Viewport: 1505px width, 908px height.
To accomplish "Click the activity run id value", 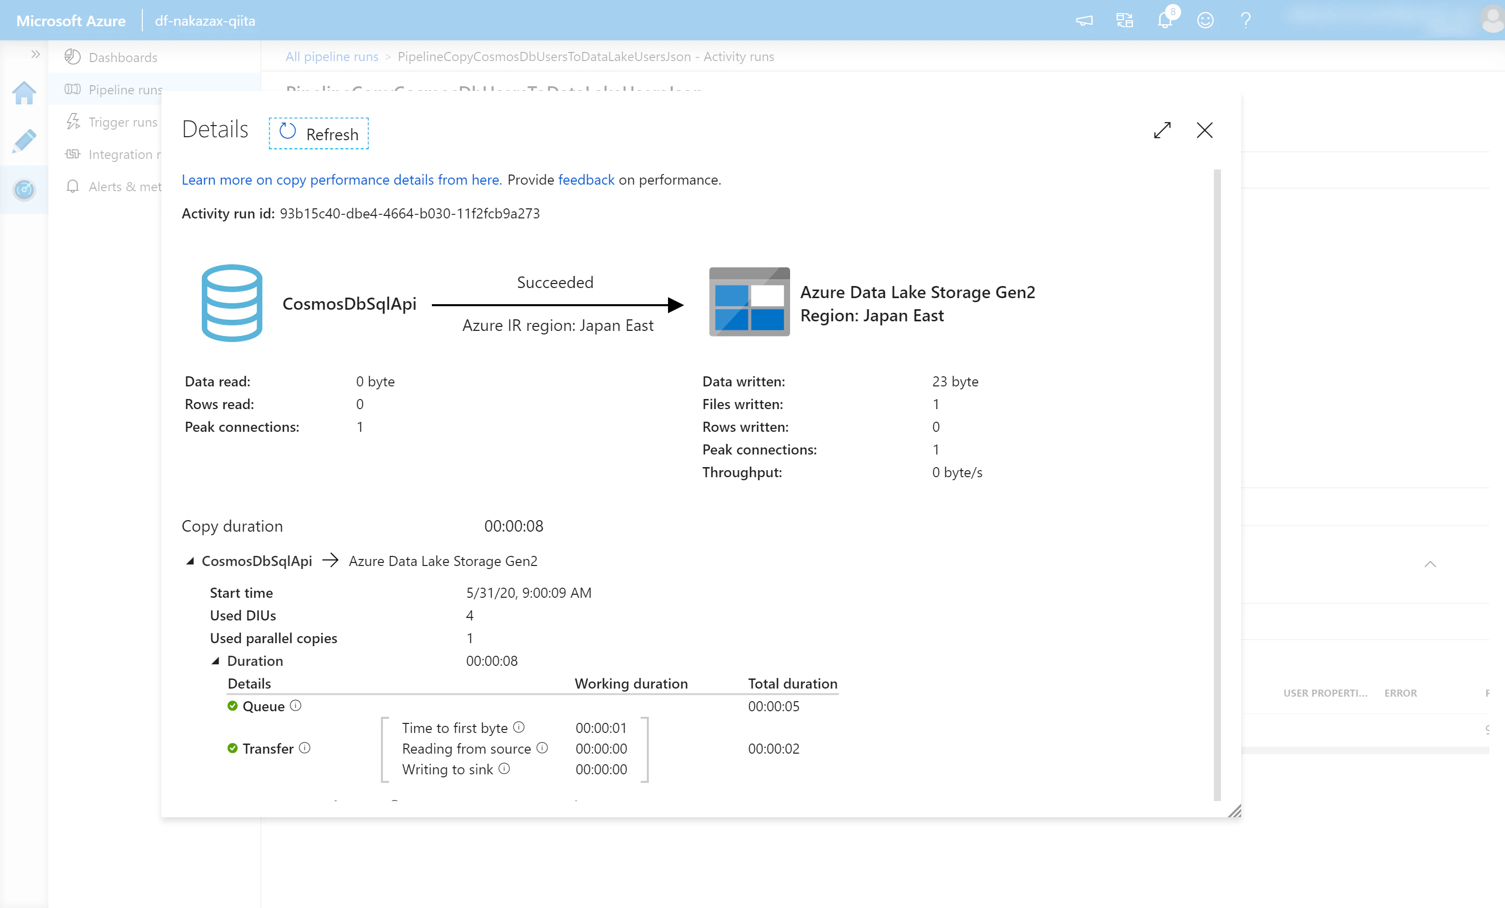I will (x=410, y=213).
